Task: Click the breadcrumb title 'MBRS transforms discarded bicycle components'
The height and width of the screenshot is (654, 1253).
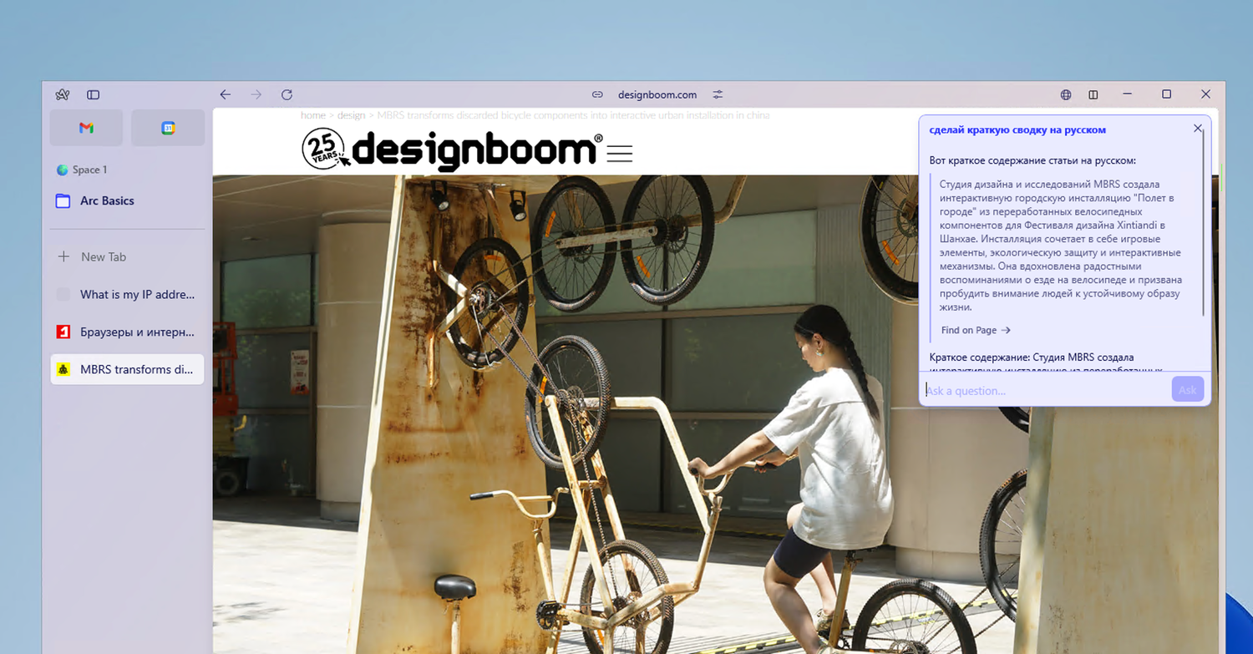Action: point(573,115)
